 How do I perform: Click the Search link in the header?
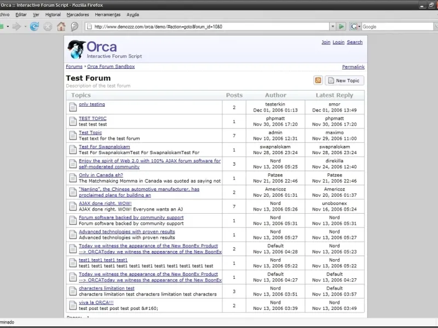click(x=354, y=42)
